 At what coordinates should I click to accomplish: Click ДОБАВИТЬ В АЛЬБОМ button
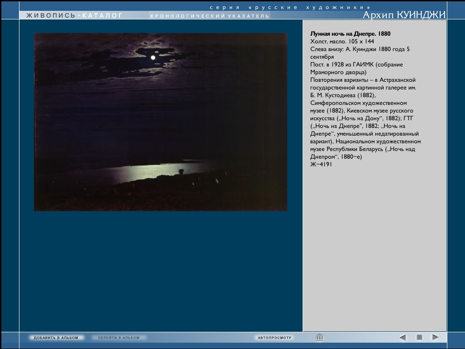point(56,338)
